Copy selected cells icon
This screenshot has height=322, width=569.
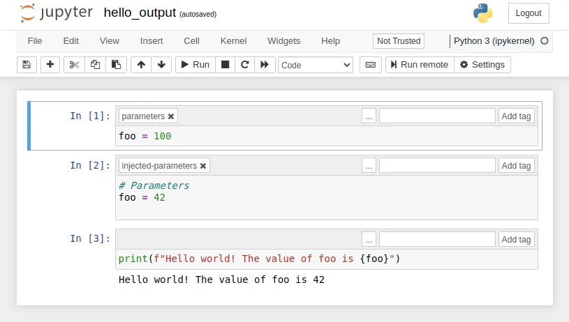coord(95,65)
